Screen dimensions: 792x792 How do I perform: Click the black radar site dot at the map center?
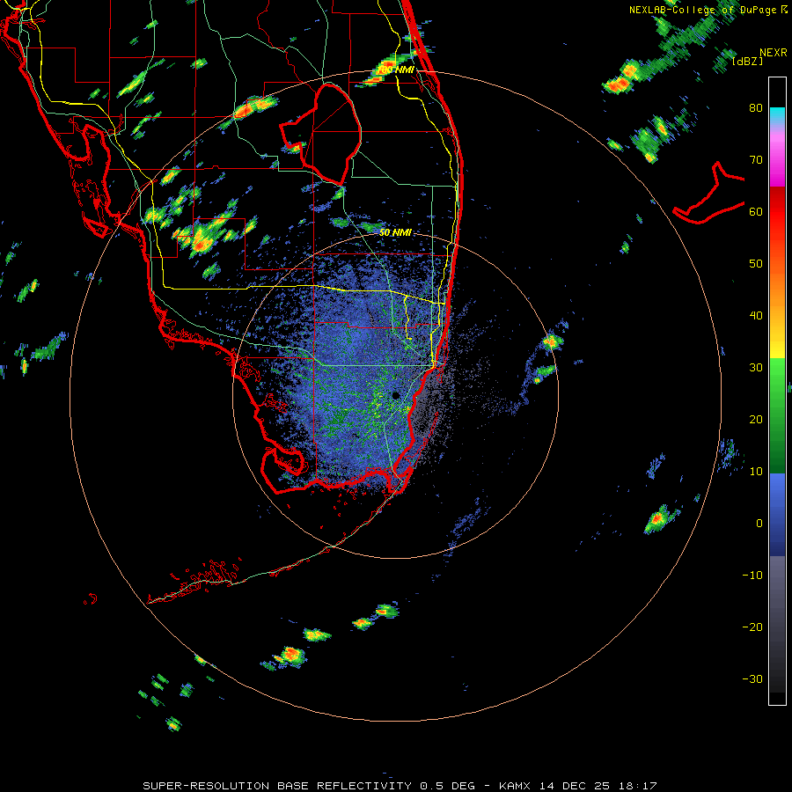click(395, 395)
